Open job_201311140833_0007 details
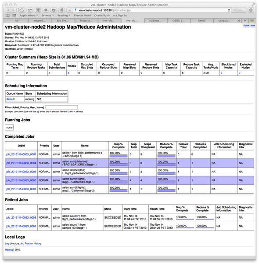The image size is (259, 264). tap(21, 189)
